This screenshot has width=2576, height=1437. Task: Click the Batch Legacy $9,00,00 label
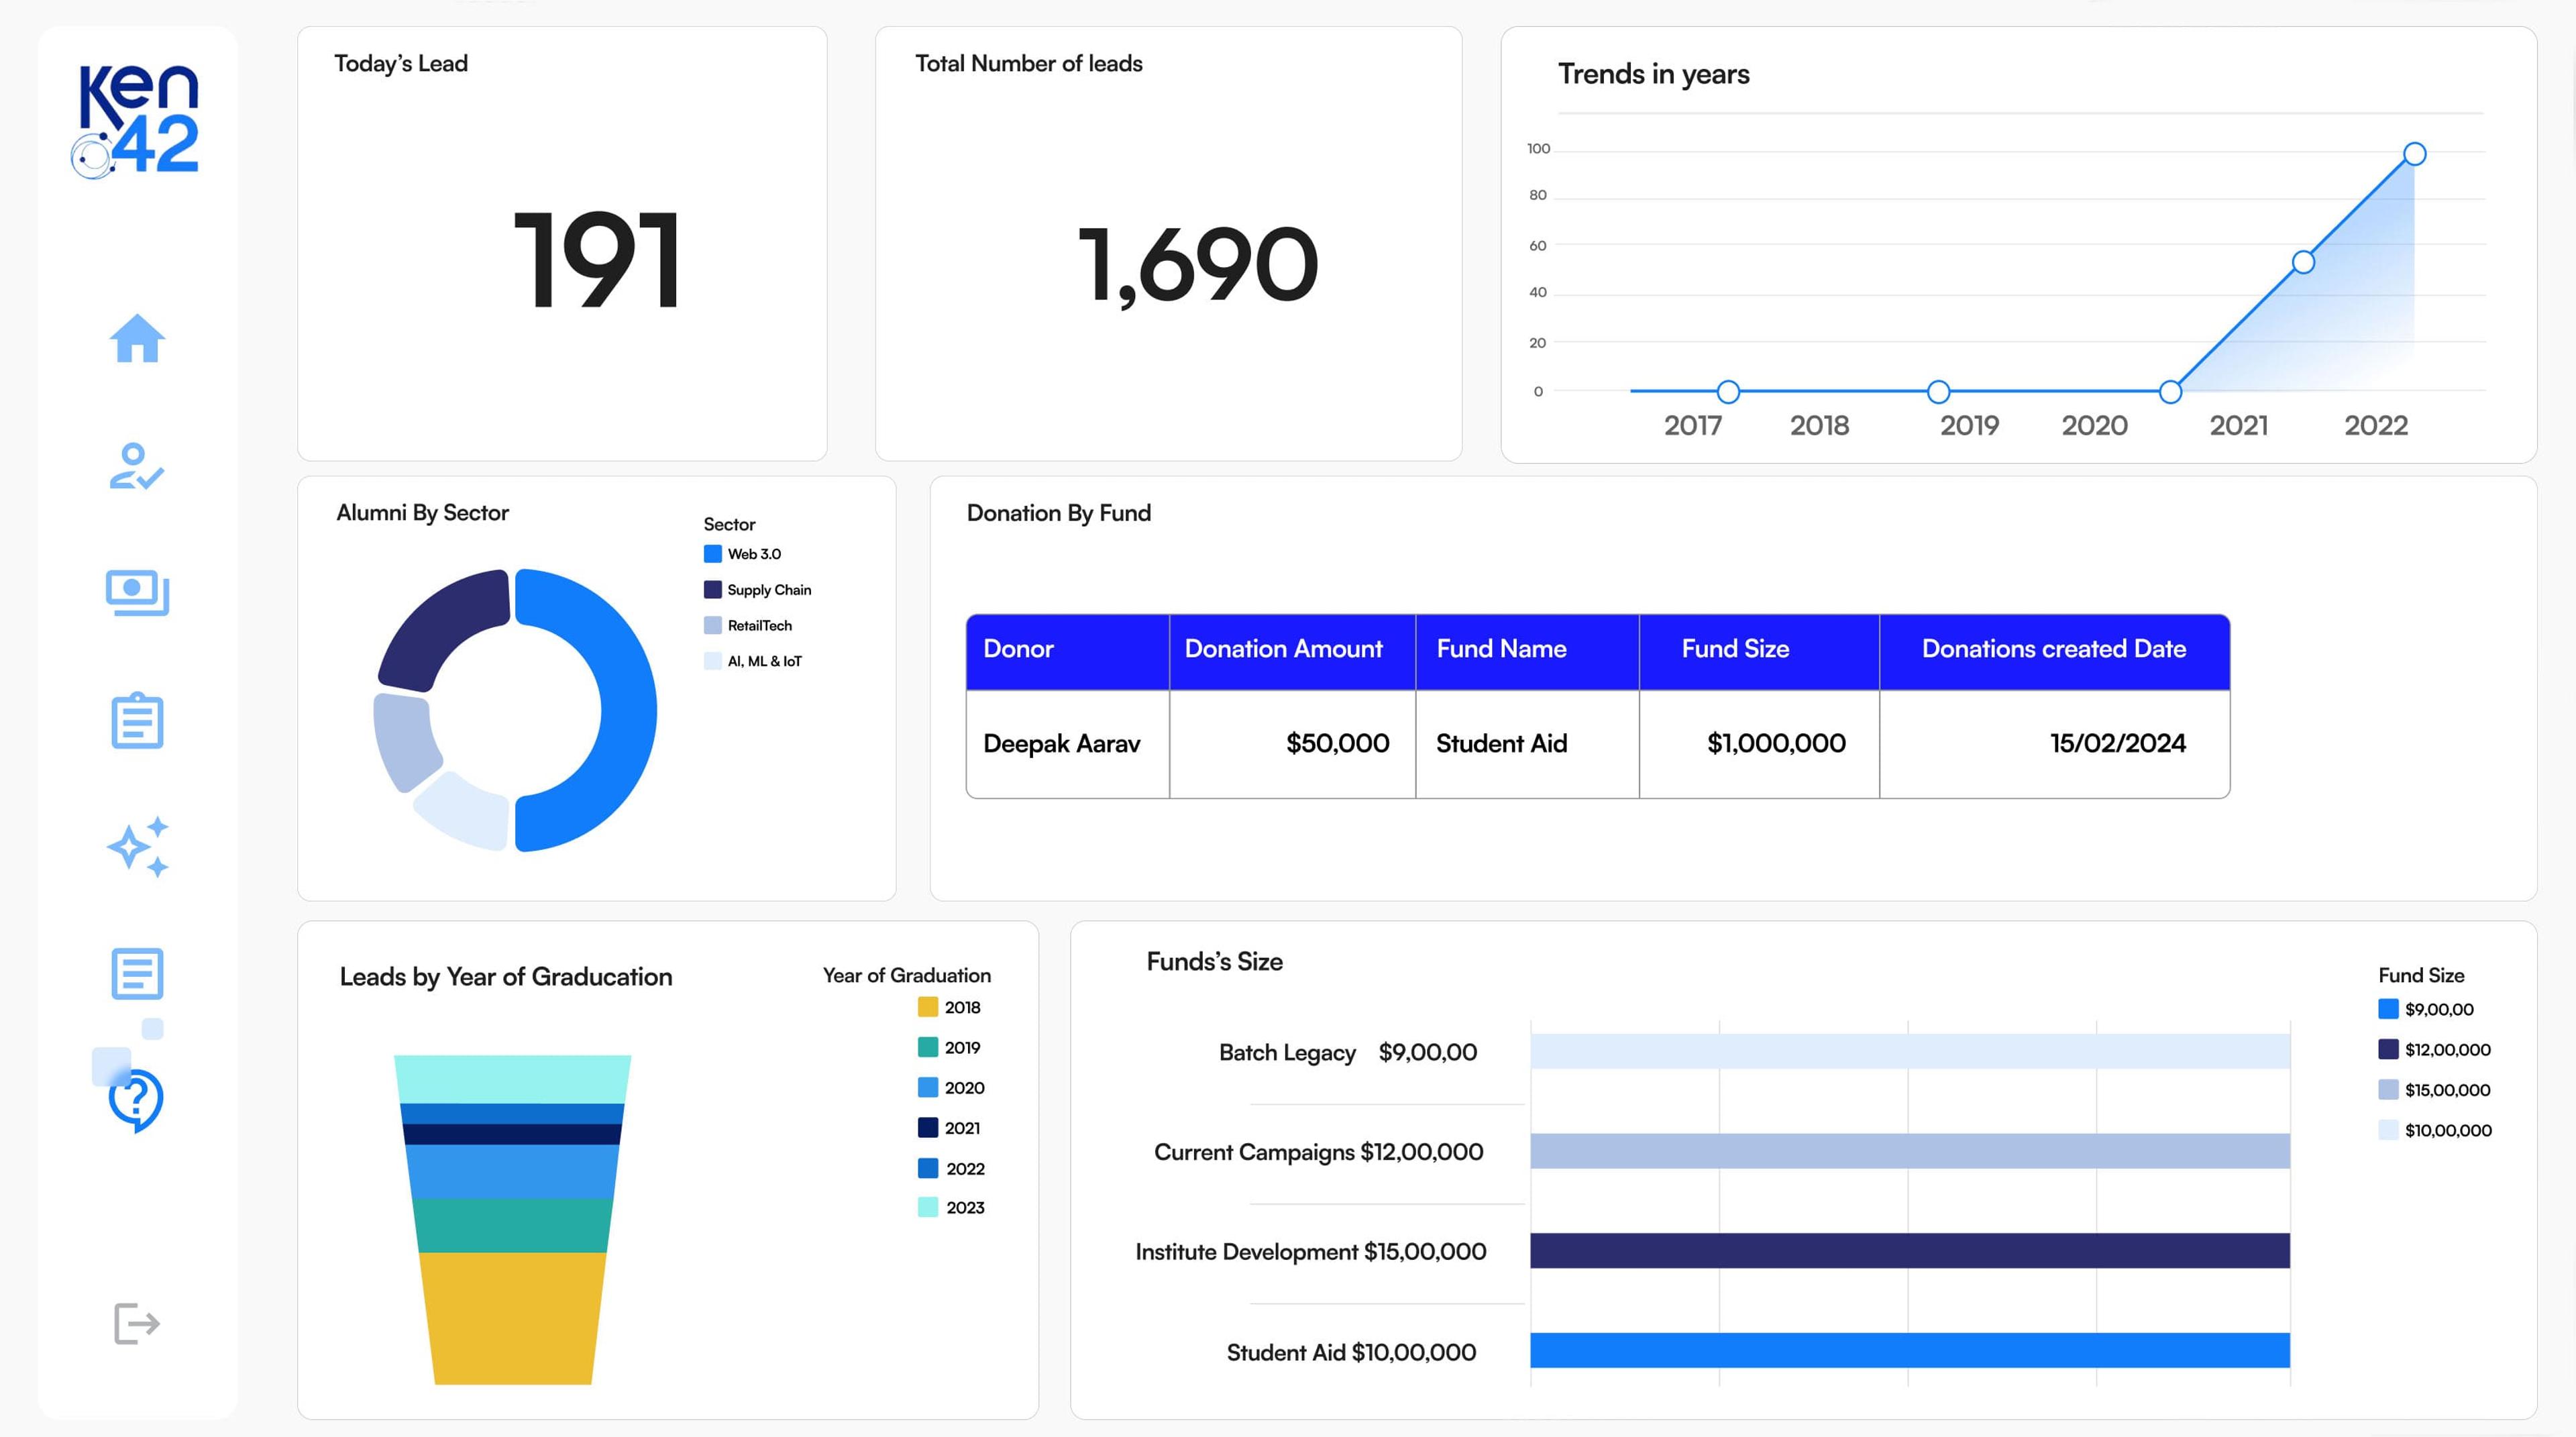coord(1347,1052)
